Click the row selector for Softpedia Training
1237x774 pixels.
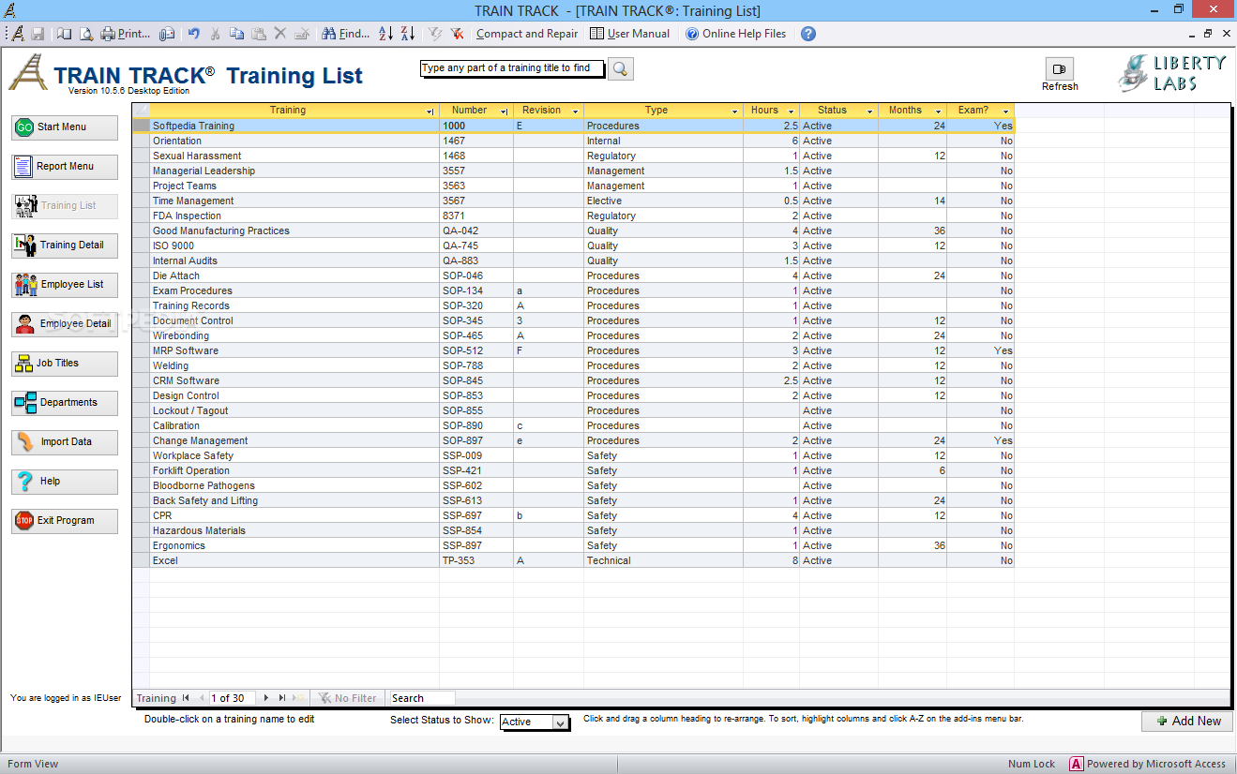pyautogui.click(x=142, y=126)
